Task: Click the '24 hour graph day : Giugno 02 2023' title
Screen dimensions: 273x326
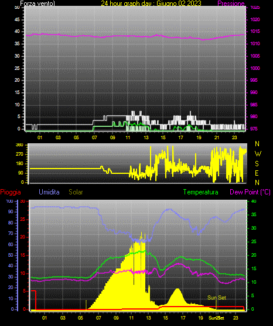Action: [x=151, y=4]
